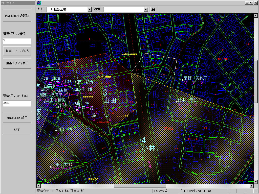
Task: Click the 担当エリアの作成 button
Action: [17, 51]
